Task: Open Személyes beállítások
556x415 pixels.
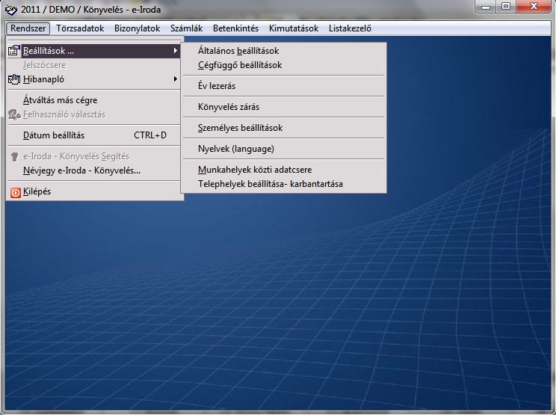Action: point(240,128)
